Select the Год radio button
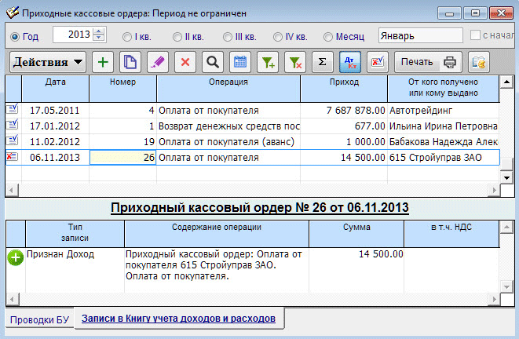The width and height of the screenshot is (519, 339). (15, 36)
